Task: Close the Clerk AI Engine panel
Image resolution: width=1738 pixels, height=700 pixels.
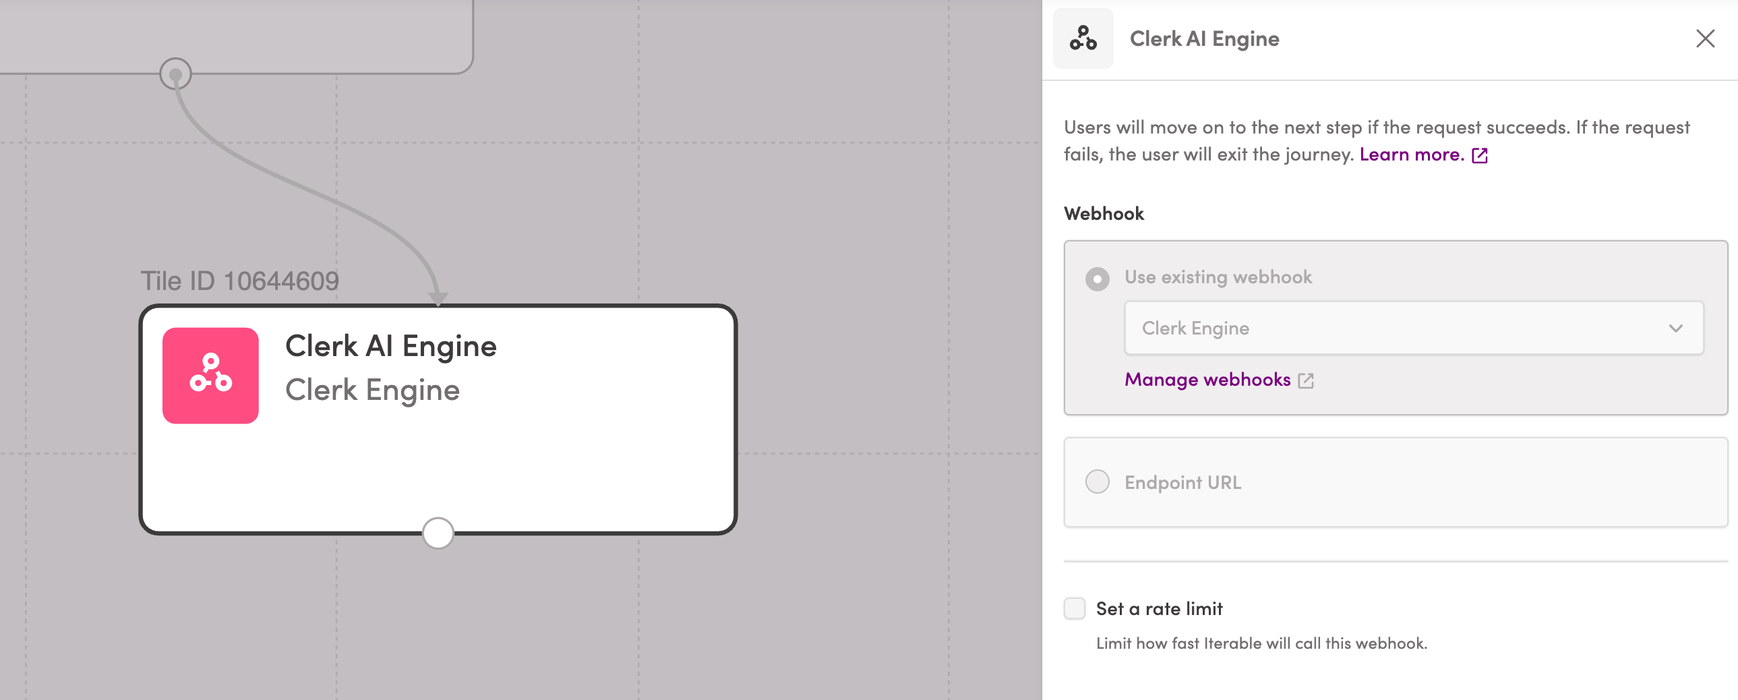Action: pos(1705,38)
